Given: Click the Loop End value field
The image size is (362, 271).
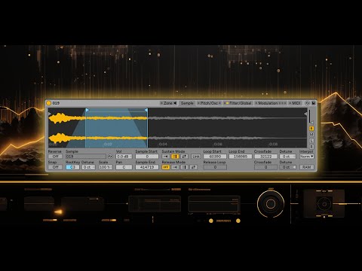Looking at the screenshot, I should pos(241,157).
